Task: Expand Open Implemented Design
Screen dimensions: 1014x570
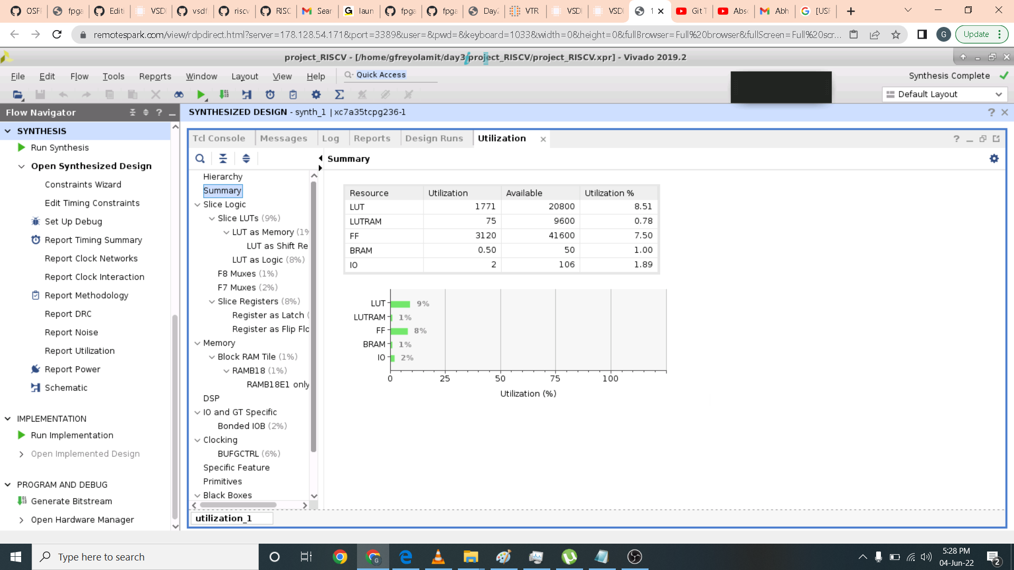Action: pyautogui.click(x=21, y=454)
